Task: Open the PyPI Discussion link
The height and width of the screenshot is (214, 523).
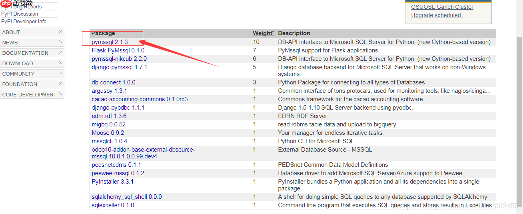Action: (x=19, y=14)
